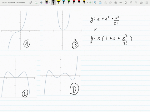Screen dimensions: 150x112
Task: Select the Eraser tool
Action: (47, 2)
